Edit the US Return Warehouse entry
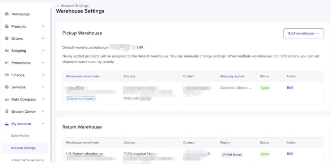Image resolution: width=331 pixels, height=164 pixels. coord(290,154)
